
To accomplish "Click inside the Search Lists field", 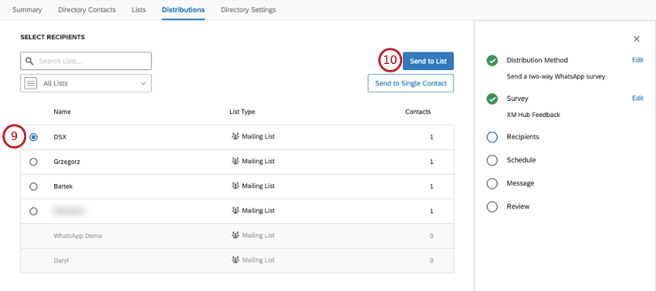I will click(86, 61).
